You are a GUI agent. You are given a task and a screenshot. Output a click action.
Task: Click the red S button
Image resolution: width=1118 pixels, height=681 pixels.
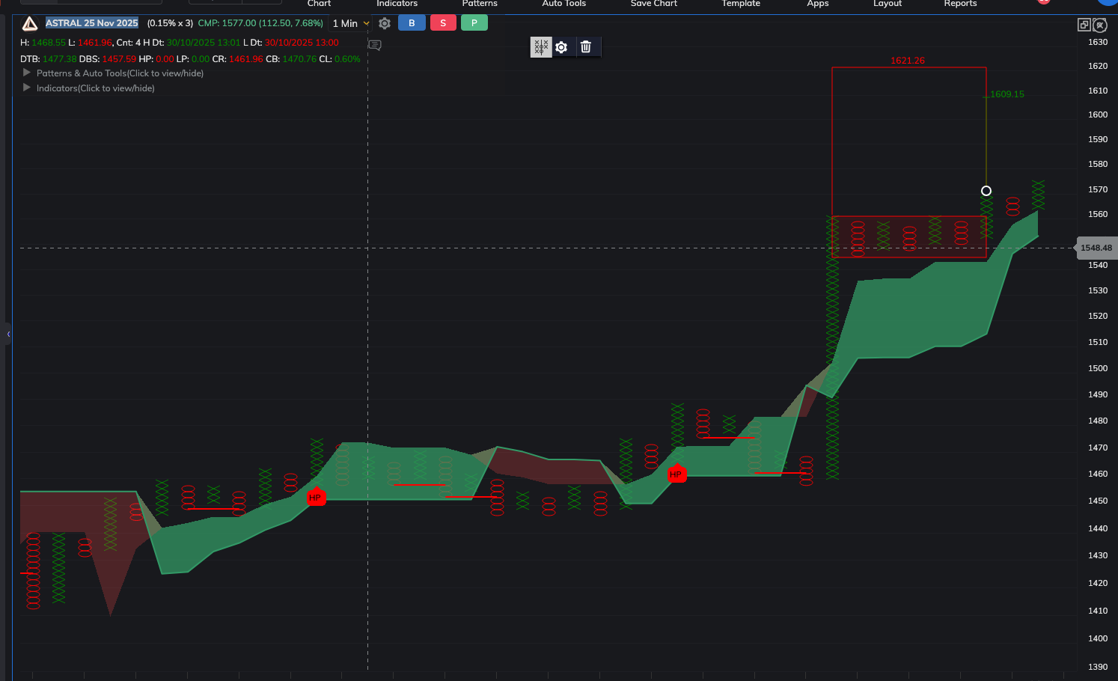point(443,23)
